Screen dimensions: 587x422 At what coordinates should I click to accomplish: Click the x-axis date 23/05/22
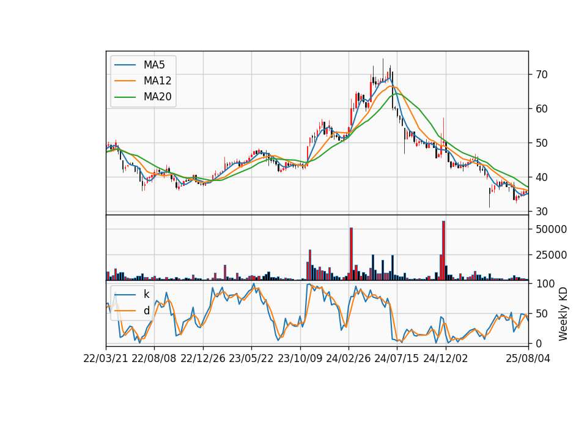pyautogui.click(x=251, y=358)
